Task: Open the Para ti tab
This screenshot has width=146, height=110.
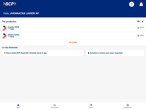Action: (x=91, y=106)
